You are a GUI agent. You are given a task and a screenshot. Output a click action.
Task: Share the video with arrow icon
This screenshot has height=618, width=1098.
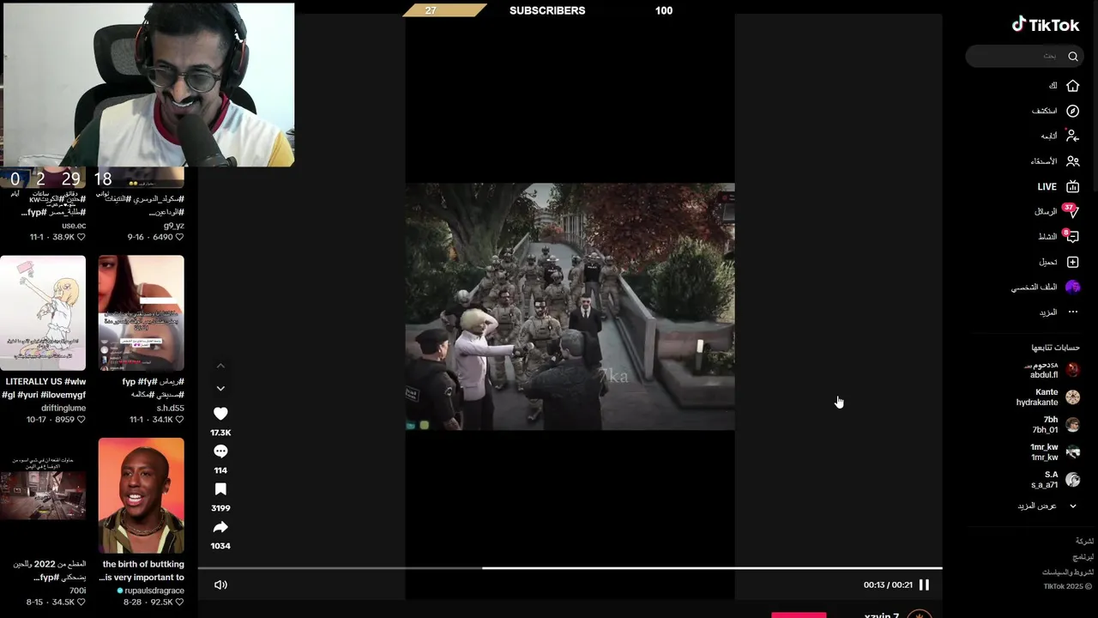coord(220,527)
